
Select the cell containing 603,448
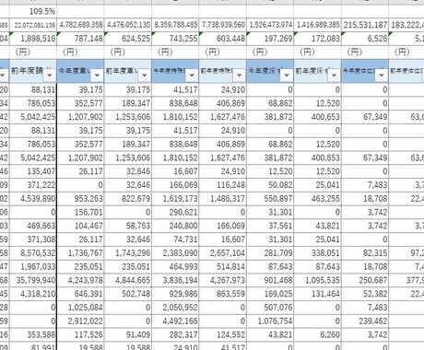click(223, 39)
